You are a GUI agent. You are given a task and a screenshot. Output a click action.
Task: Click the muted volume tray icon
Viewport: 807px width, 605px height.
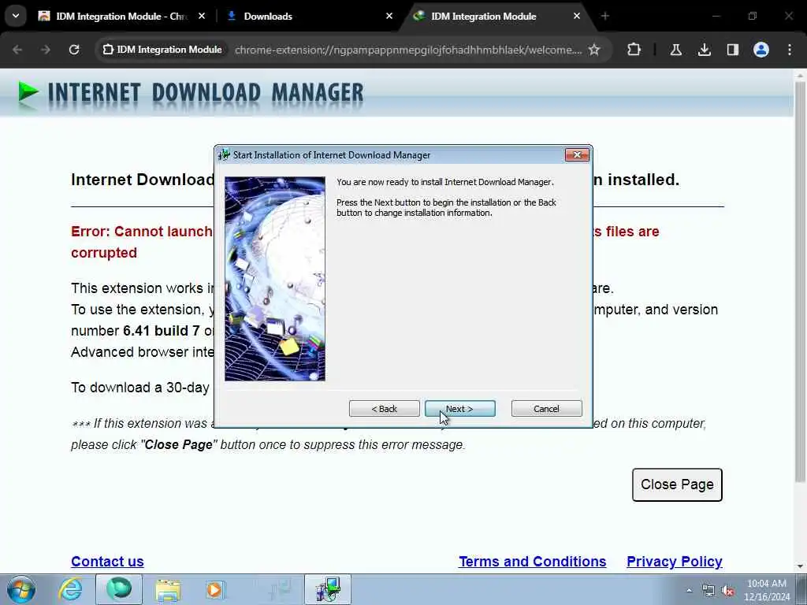click(727, 590)
